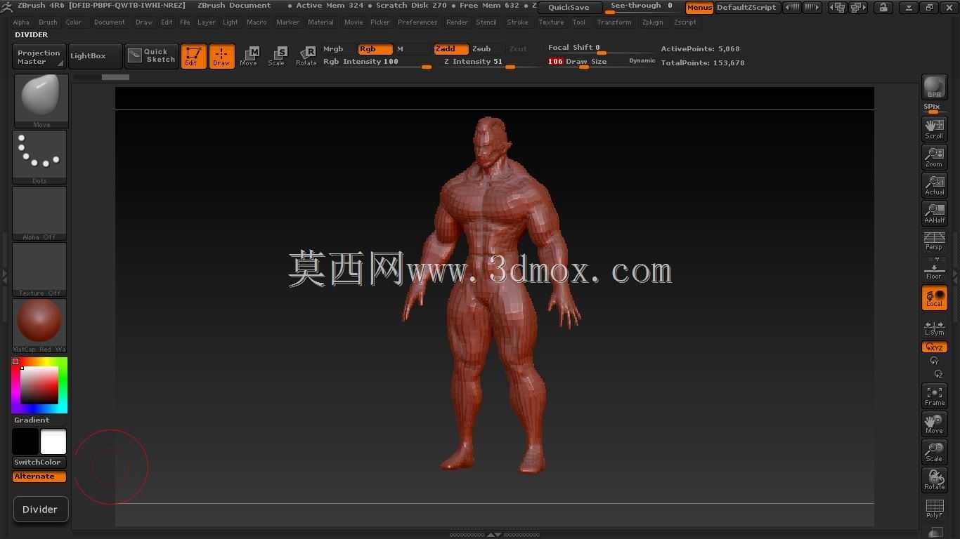Screen dimensions: 960x539
Task: Select the right-panel Scale view icon
Action: pyautogui.click(x=934, y=452)
